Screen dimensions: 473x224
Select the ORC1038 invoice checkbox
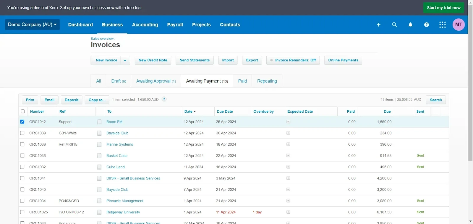22,144
